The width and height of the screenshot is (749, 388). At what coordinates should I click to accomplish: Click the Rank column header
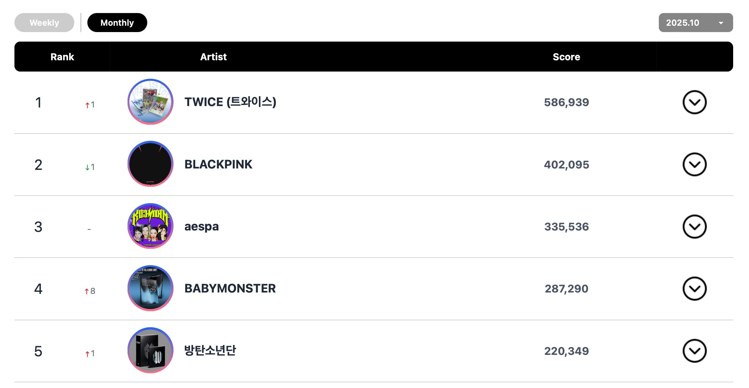coord(62,57)
